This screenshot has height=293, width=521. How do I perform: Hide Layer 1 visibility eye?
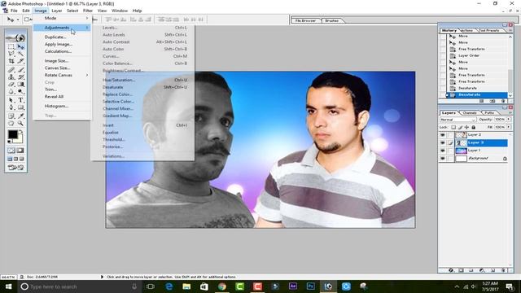pos(442,151)
